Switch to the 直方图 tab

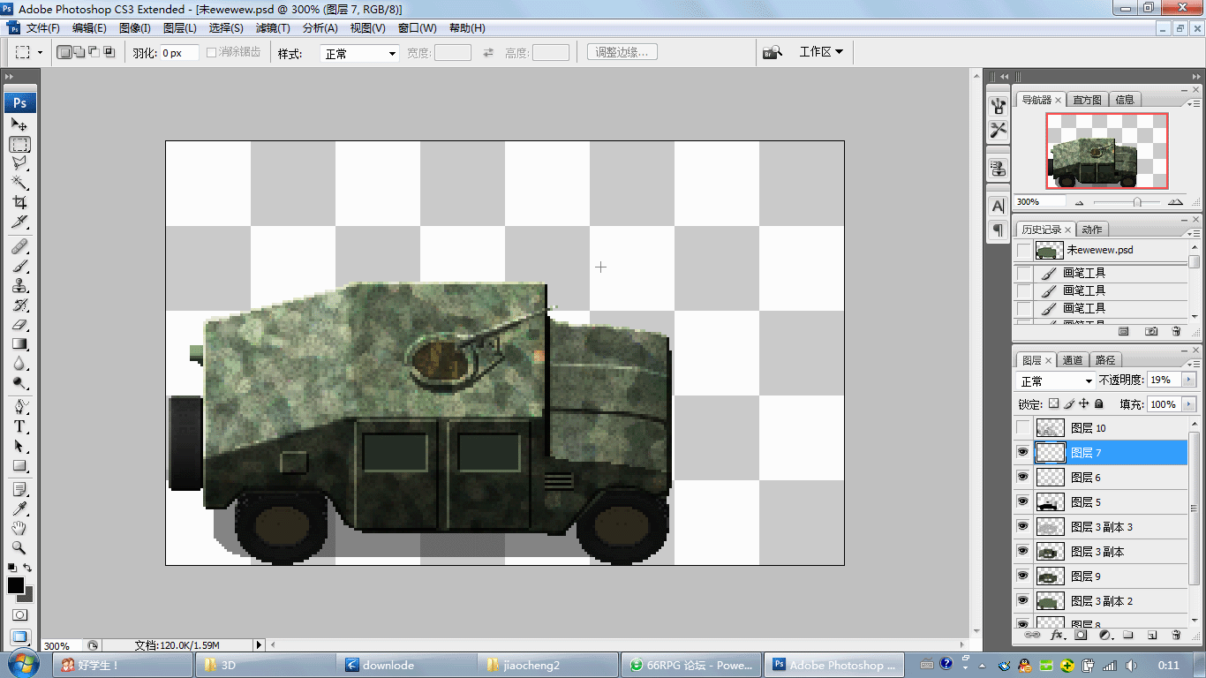1088,100
